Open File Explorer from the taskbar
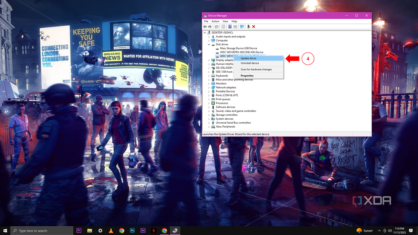The height and width of the screenshot is (235, 418). click(x=90, y=231)
